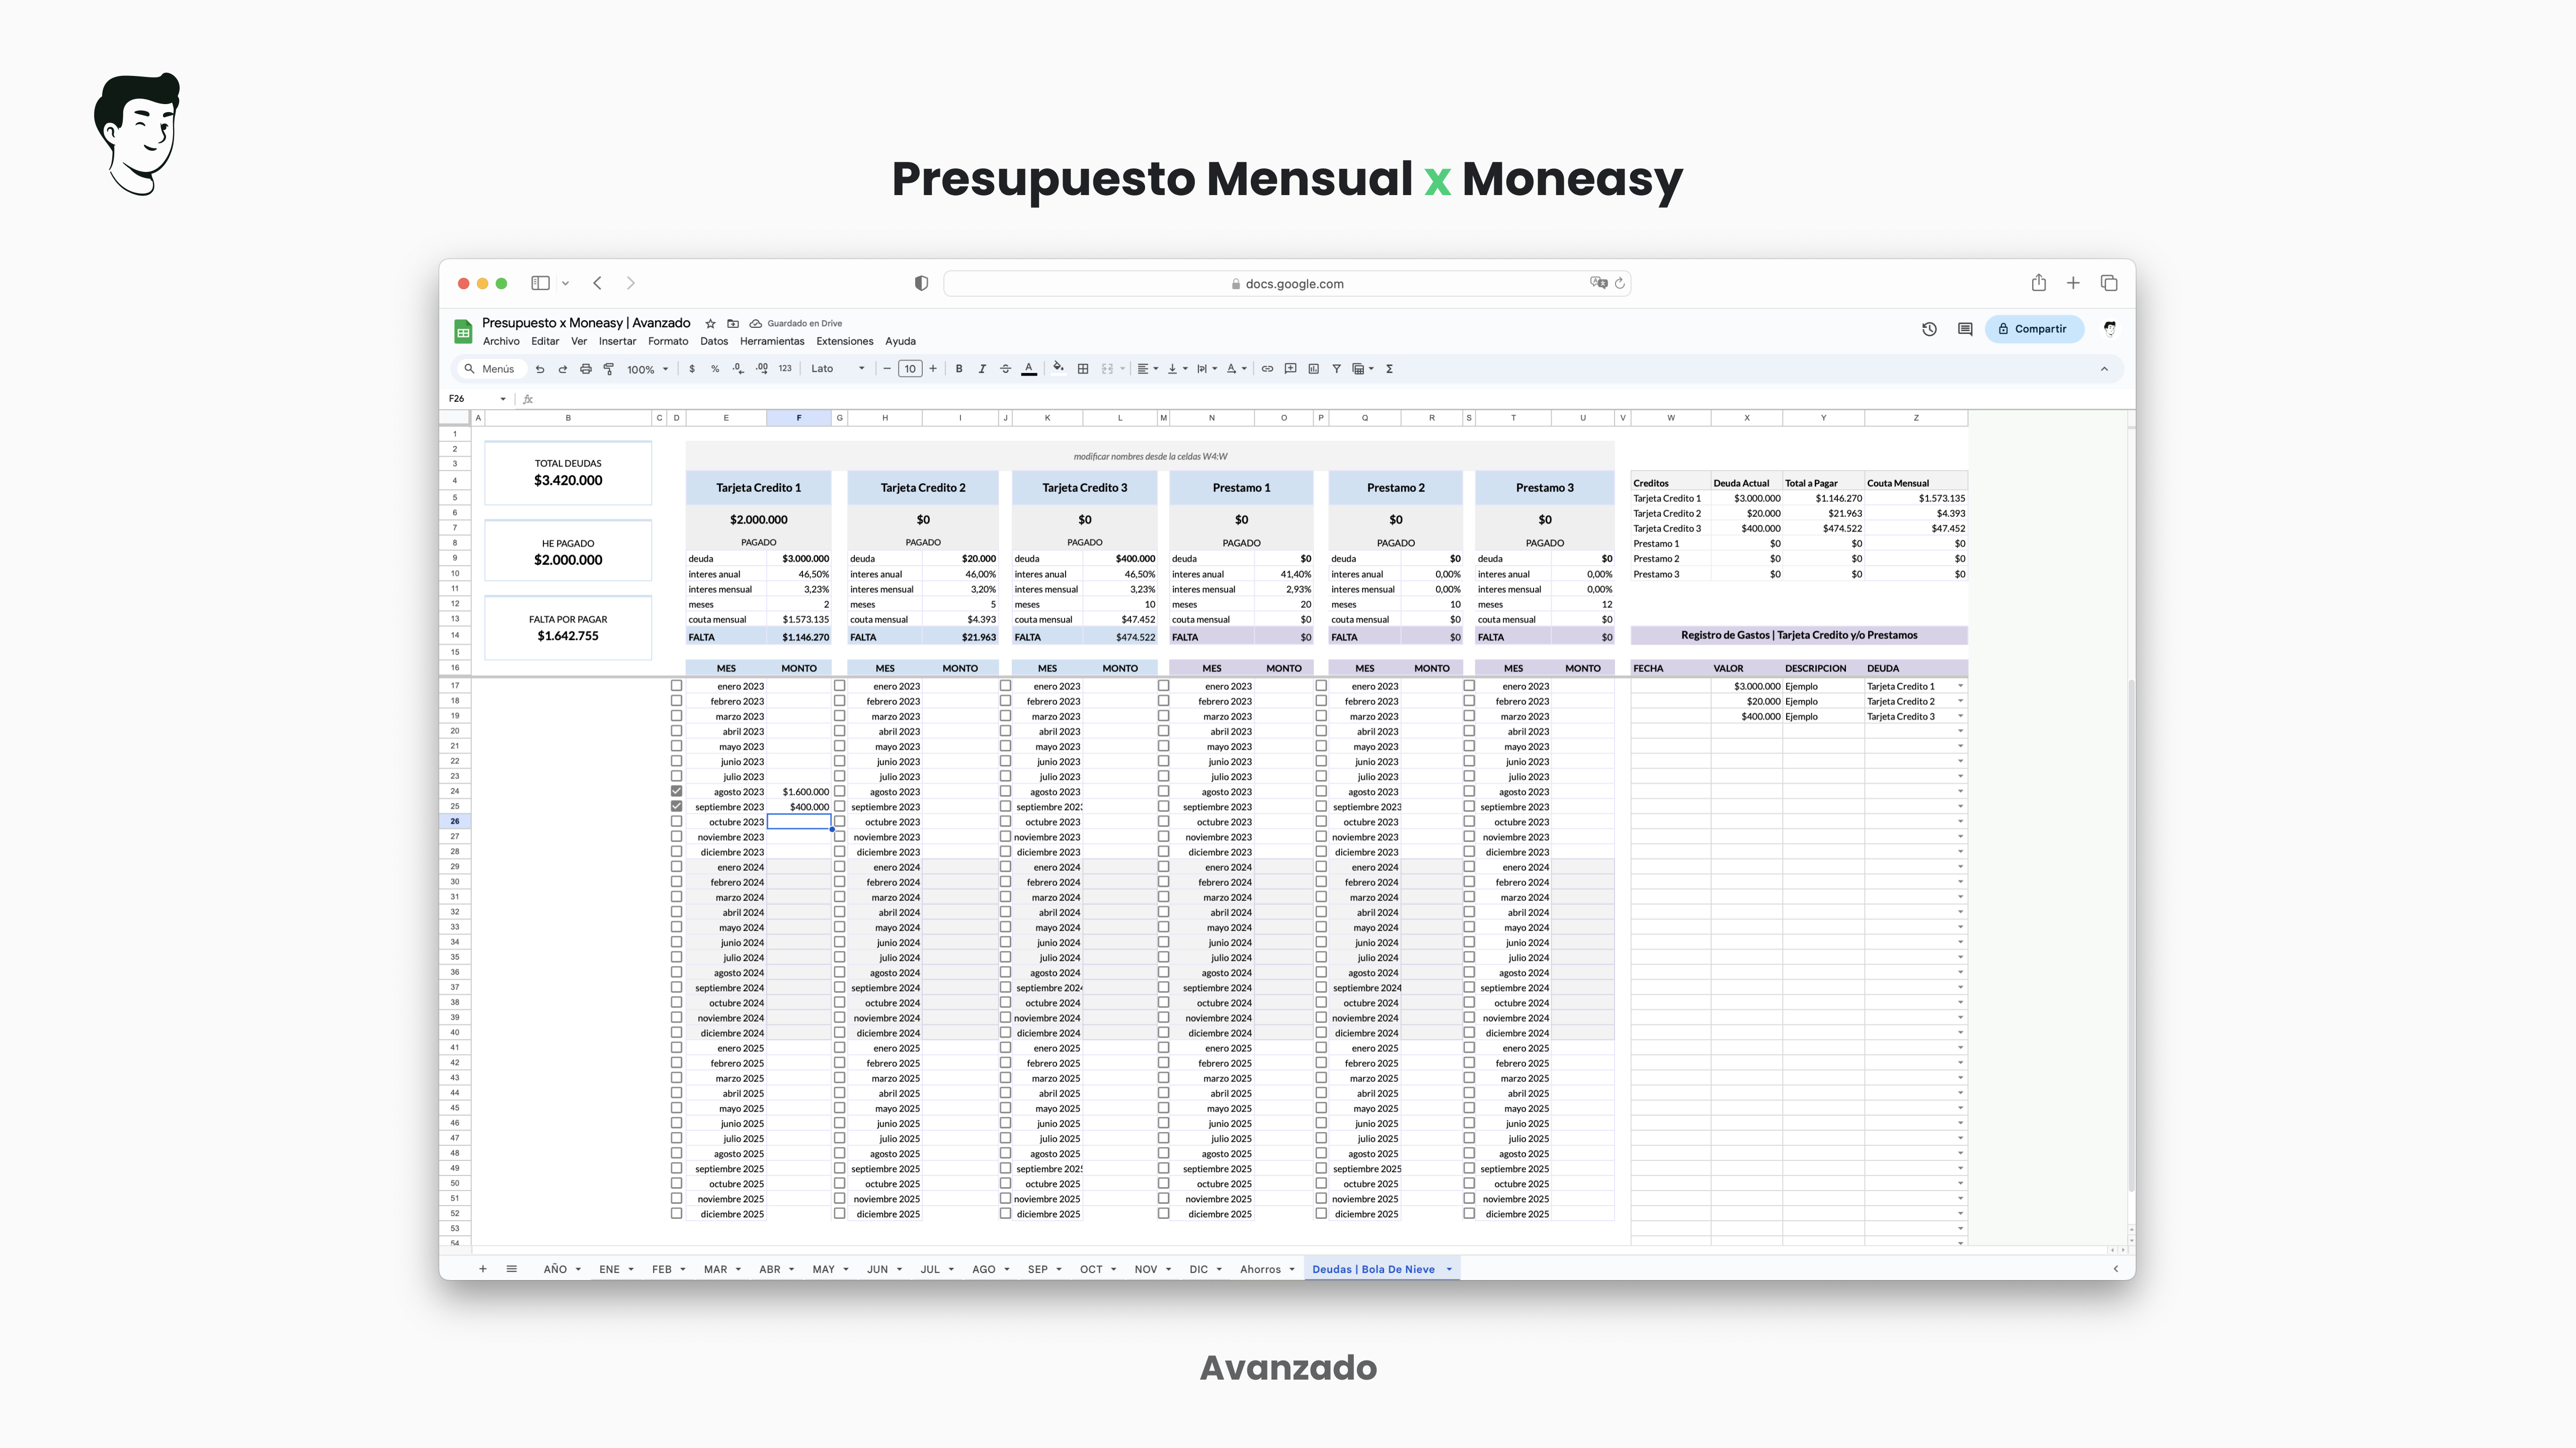
Task: Open the fill color picker
Action: 1058,368
